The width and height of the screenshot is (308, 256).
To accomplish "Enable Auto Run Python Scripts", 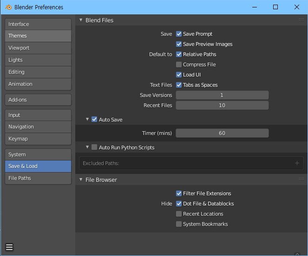I will pos(94,147).
